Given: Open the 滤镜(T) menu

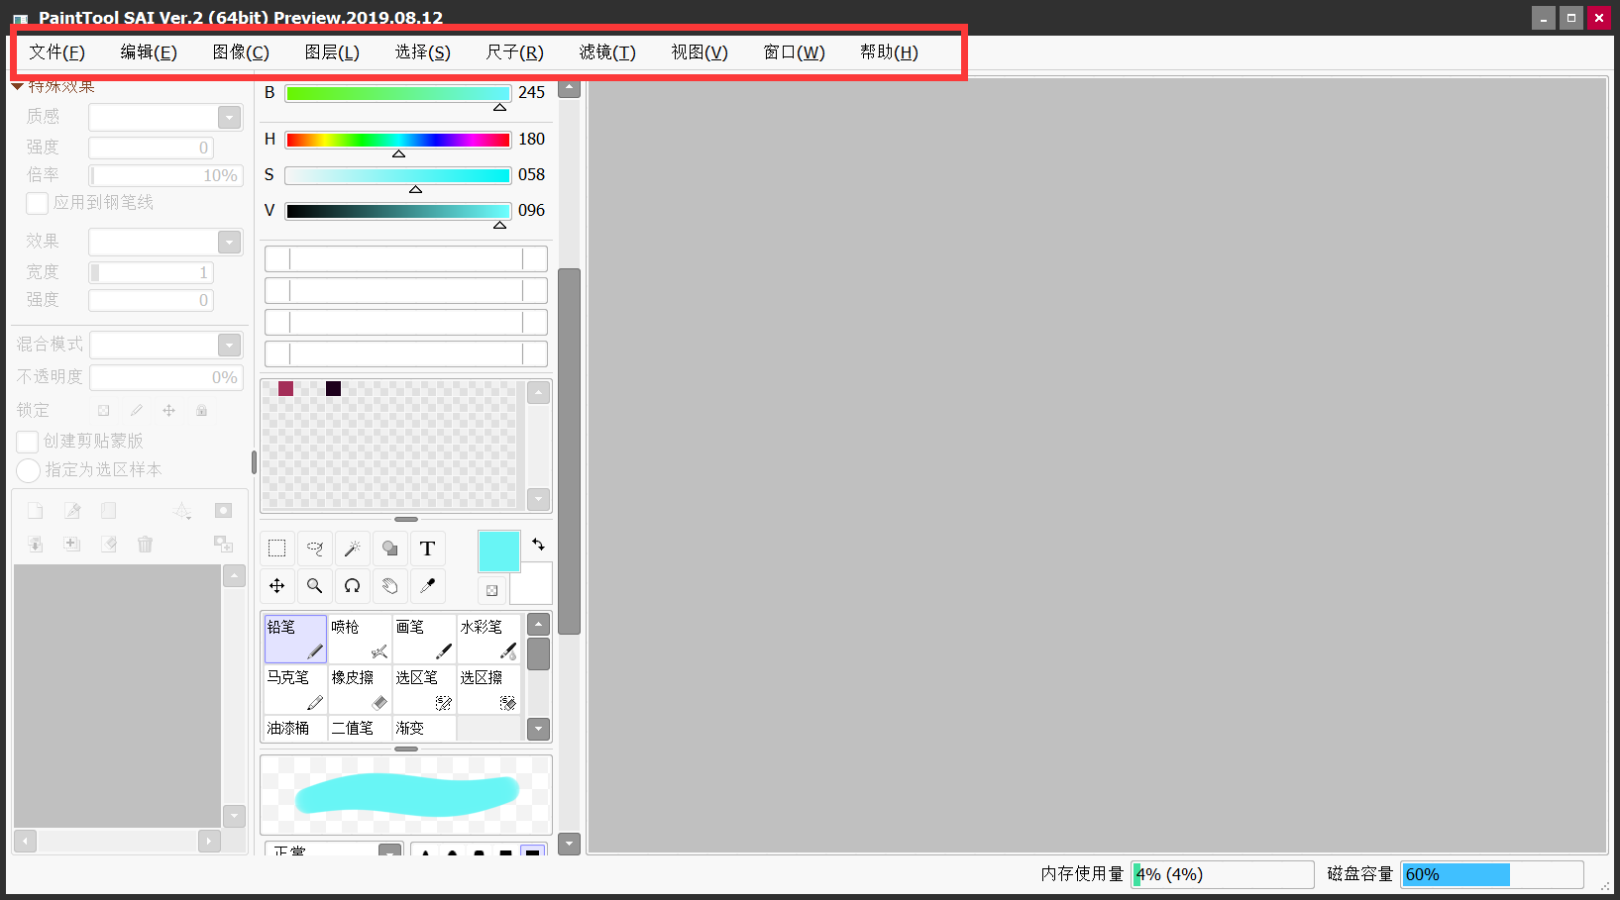Looking at the screenshot, I should point(607,52).
